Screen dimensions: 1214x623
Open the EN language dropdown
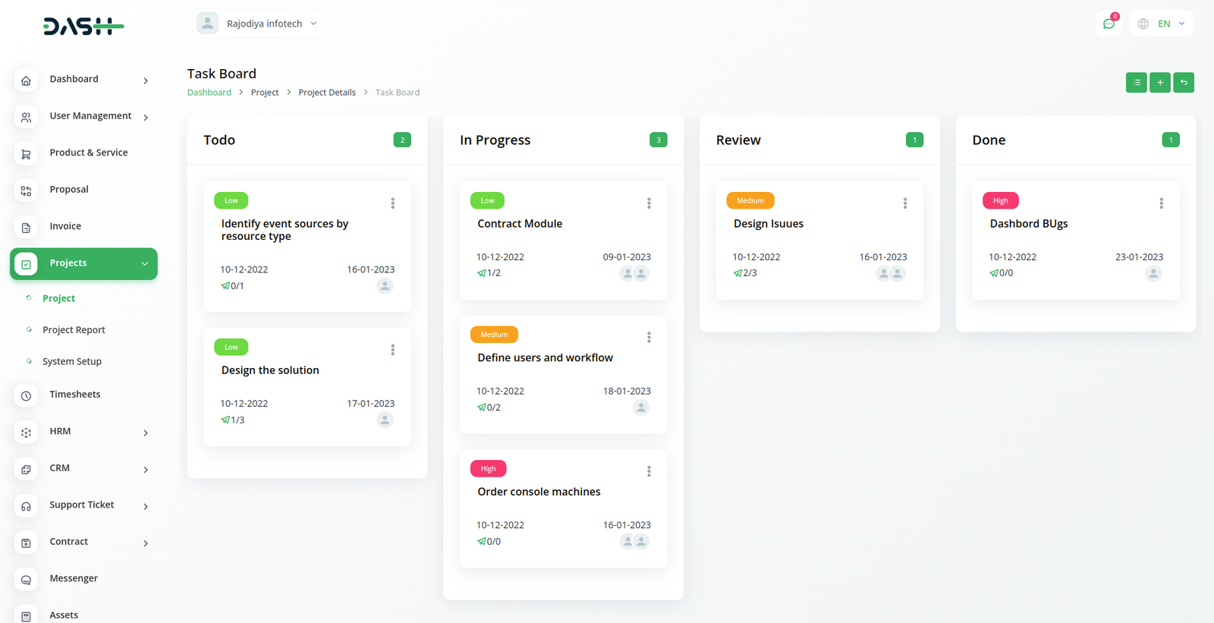[x=1161, y=24]
